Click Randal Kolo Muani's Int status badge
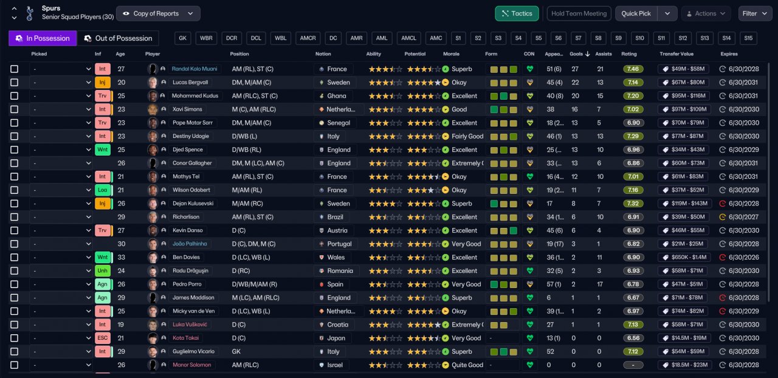The width and height of the screenshot is (778, 378). [103, 69]
